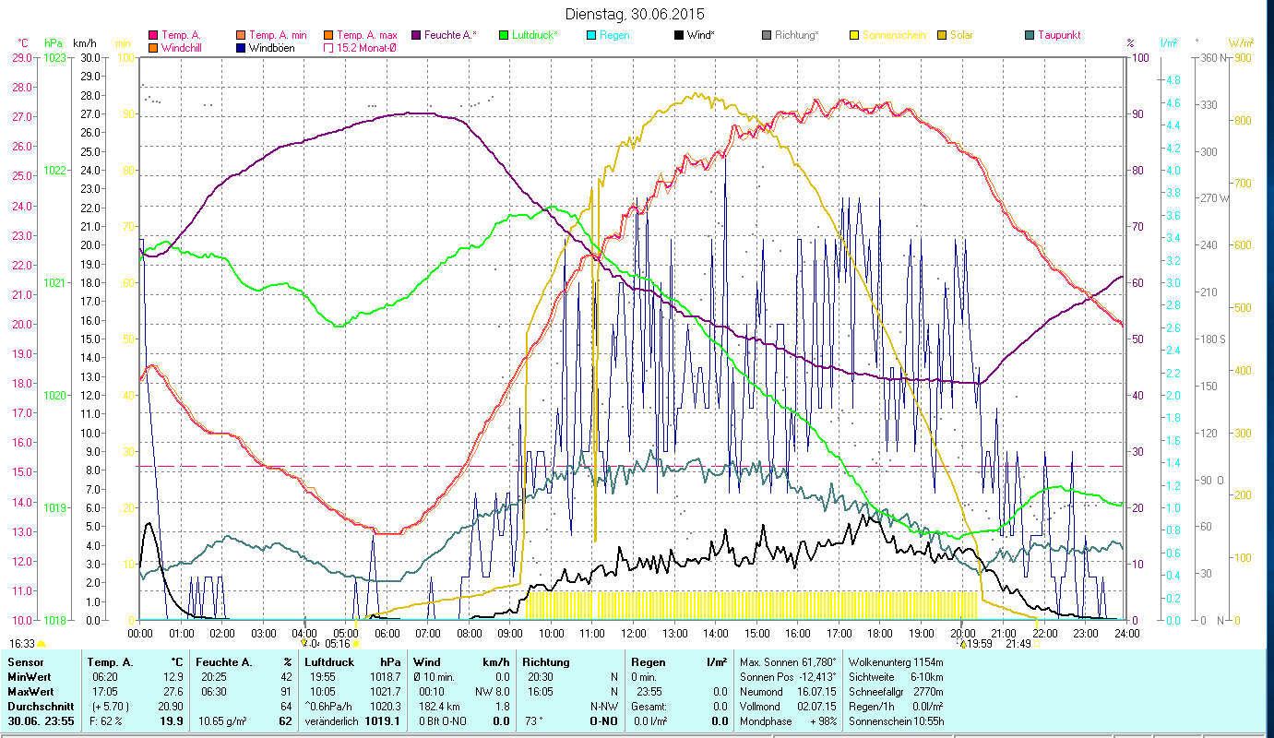Click the Luftdruck* green legend swatch

click(x=504, y=35)
